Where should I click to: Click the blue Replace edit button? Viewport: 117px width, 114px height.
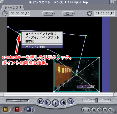point(28,109)
